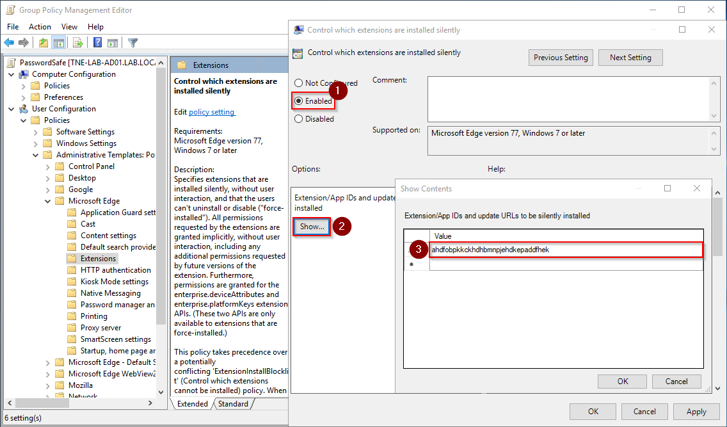The height and width of the screenshot is (427, 727).
Task: Open Help via the question mark icon
Action: 97,43
